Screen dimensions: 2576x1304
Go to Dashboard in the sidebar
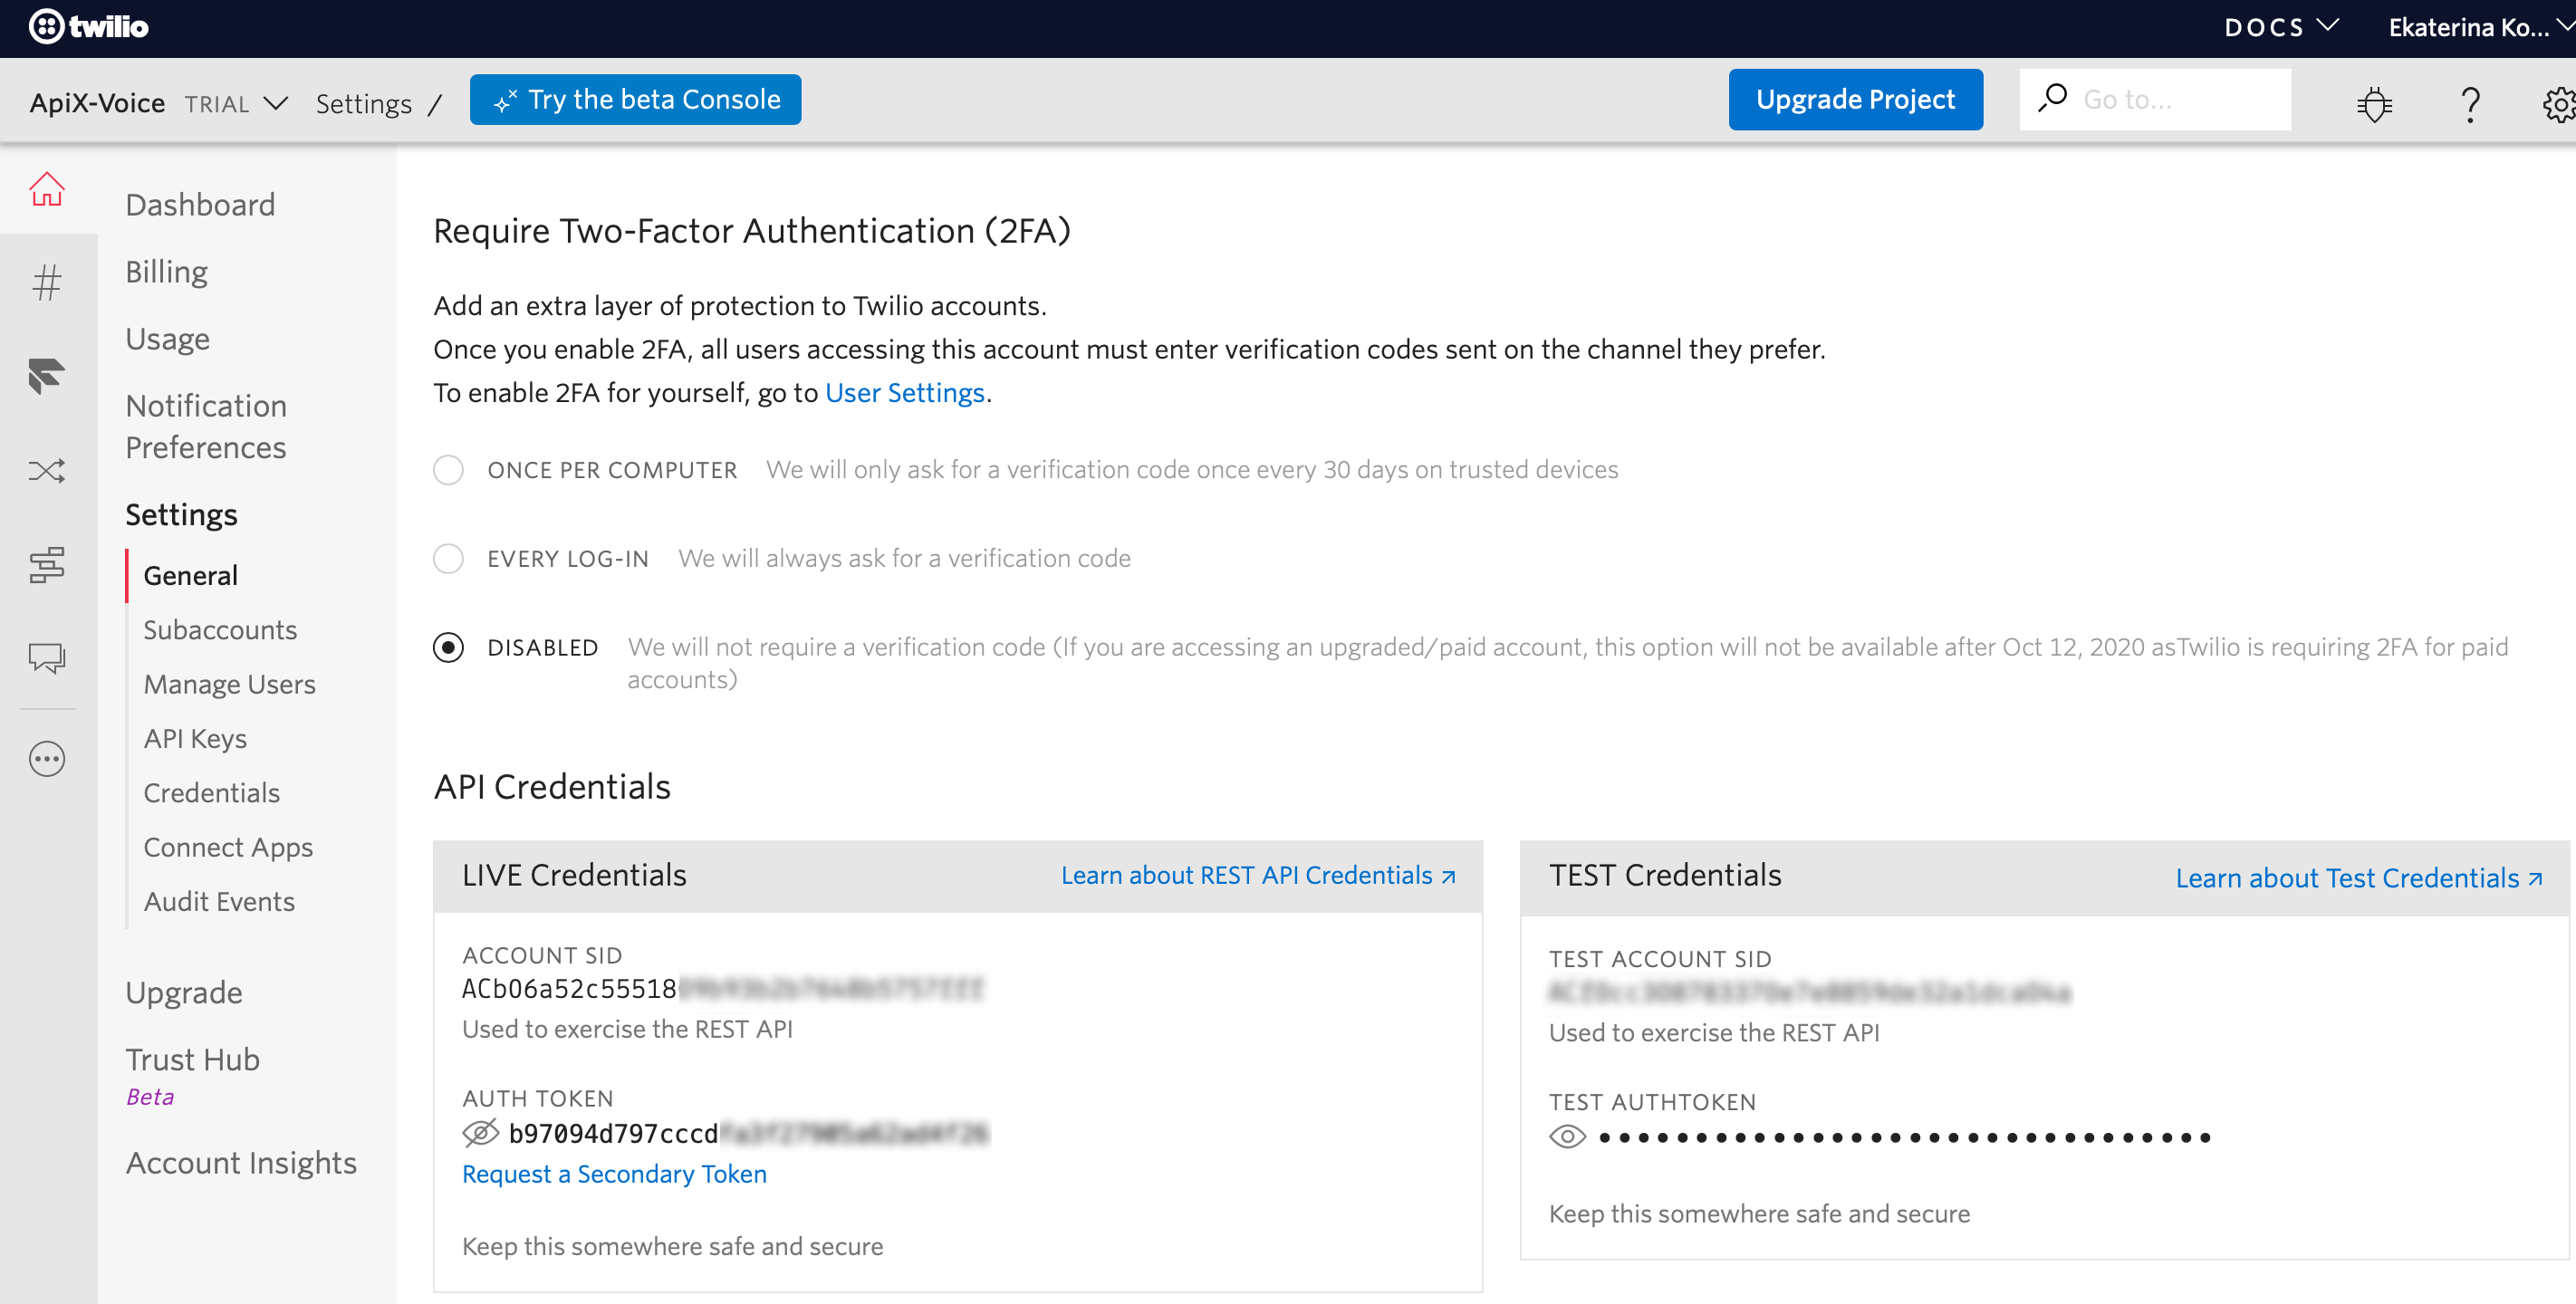[200, 205]
